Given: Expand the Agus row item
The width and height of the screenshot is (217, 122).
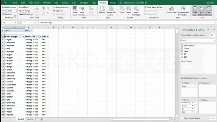Looking at the screenshot, I should tap(6, 40).
